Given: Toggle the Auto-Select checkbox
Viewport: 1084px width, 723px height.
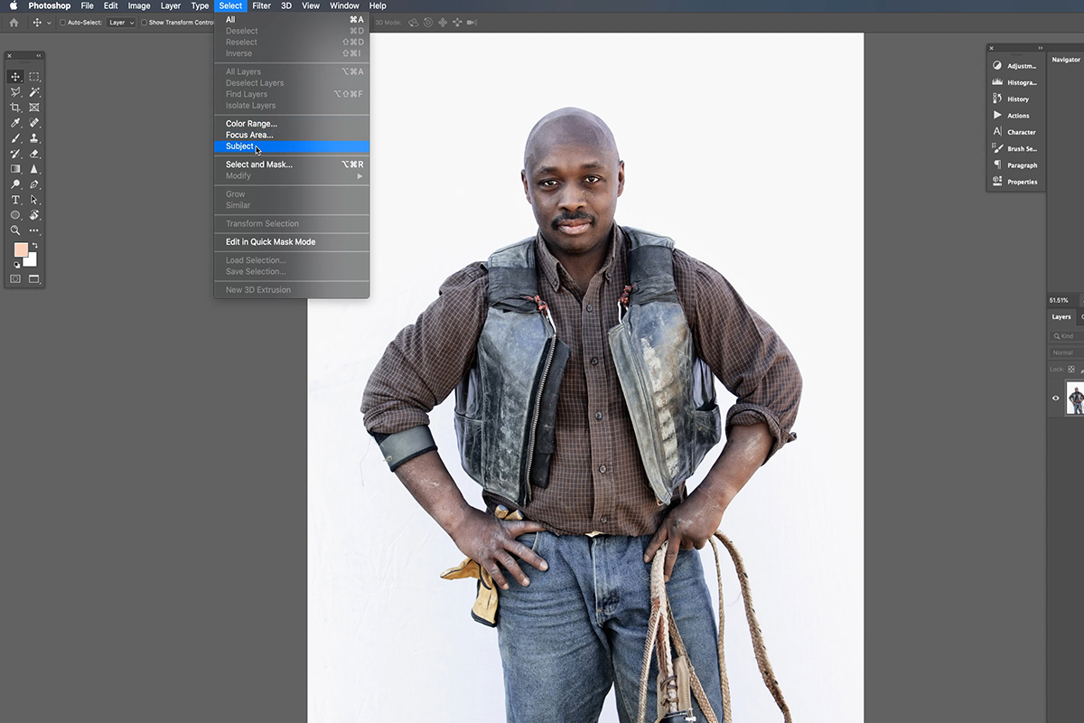Looking at the screenshot, I should pos(62,23).
